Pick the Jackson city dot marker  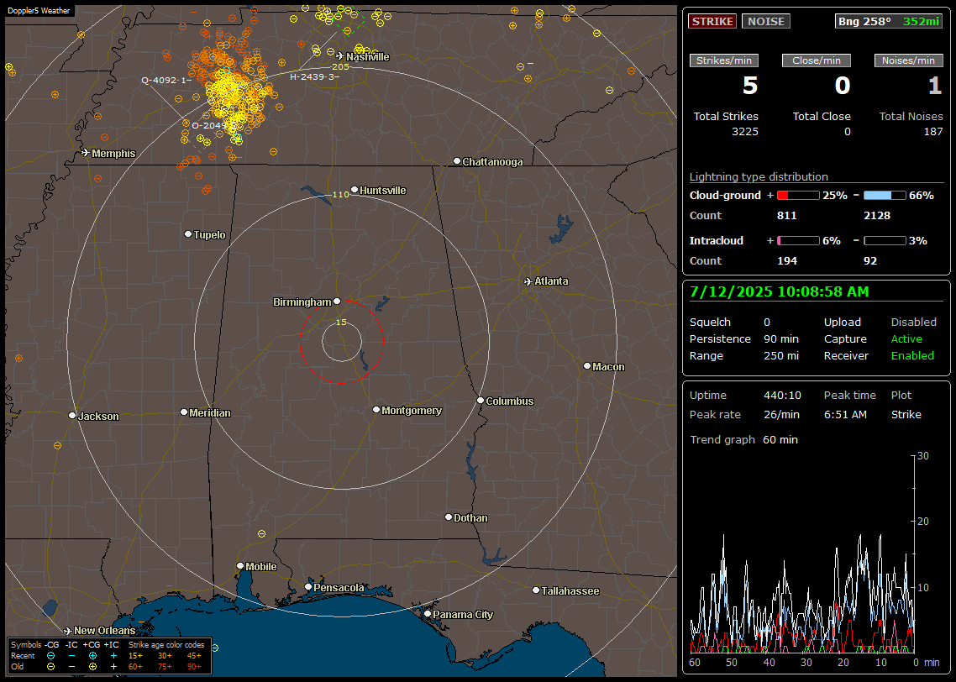point(72,415)
